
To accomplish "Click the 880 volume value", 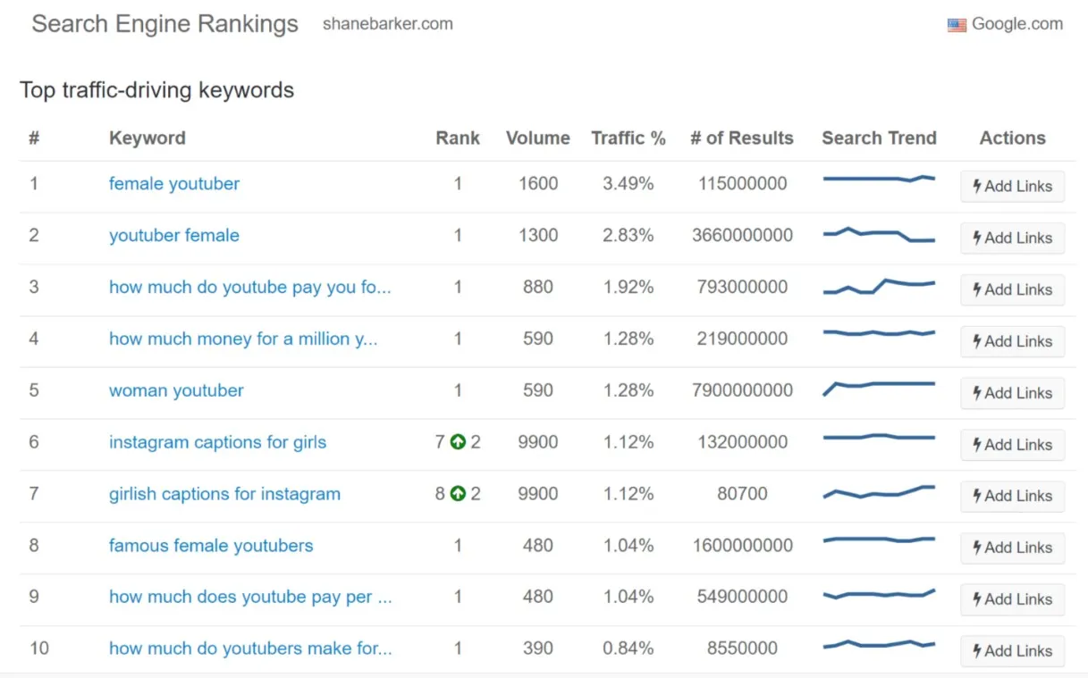I will pos(538,288).
